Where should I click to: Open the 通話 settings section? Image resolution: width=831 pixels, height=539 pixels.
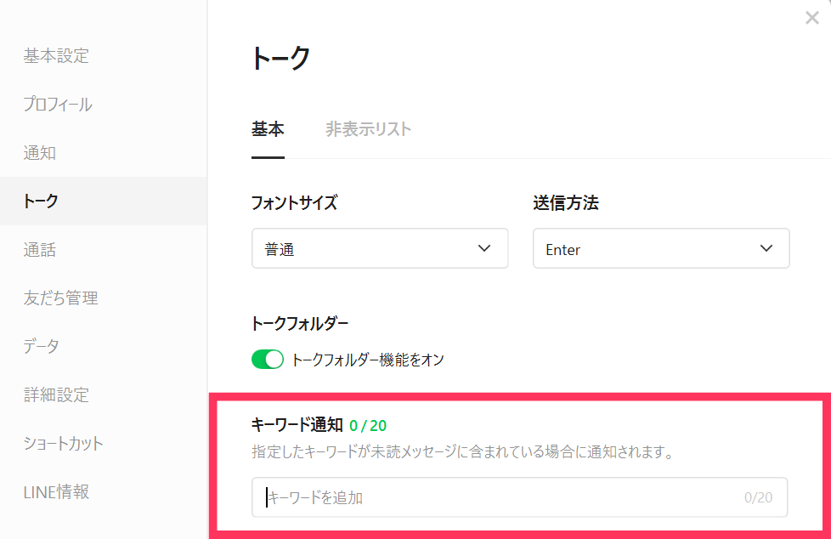[40, 250]
